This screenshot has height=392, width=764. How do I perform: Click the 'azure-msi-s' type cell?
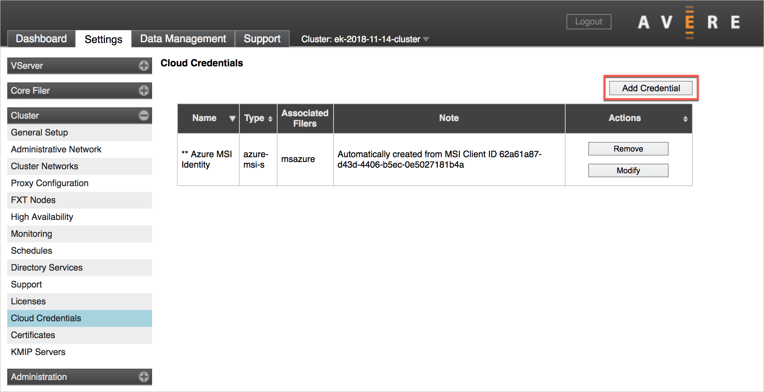pos(258,160)
